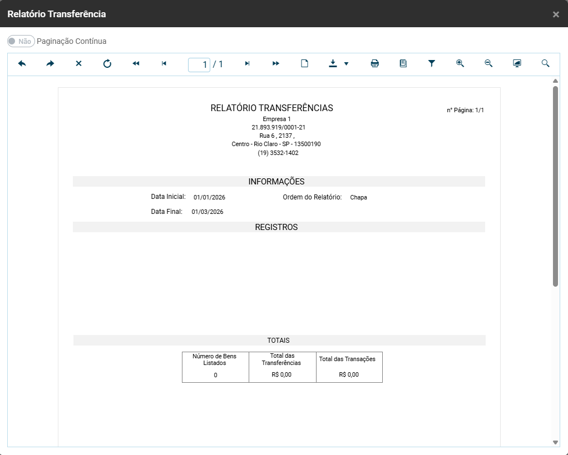The image size is (568, 455).
Task: Click the scroll up arrow
Action: [555, 81]
